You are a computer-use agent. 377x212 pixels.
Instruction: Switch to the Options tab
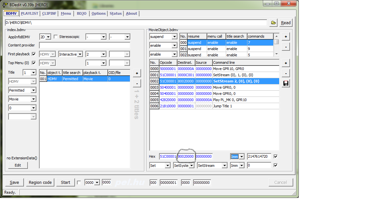(x=98, y=13)
